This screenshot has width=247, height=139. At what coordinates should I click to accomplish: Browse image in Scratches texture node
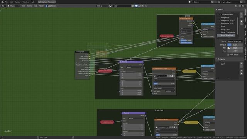(157, 127)
